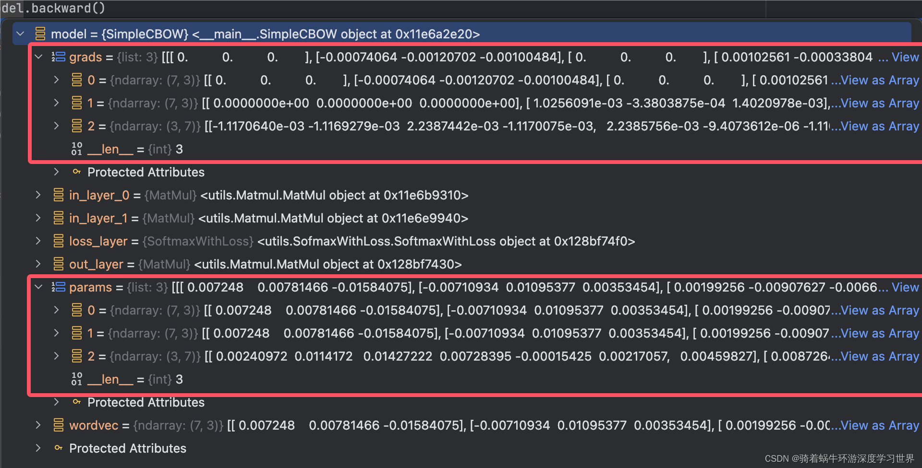Open View as Array for grads item 2
922x468 pixels.
tap(880, 126)
